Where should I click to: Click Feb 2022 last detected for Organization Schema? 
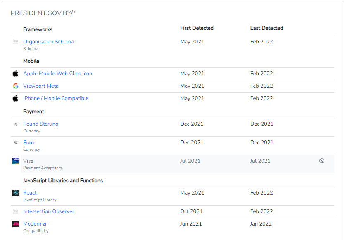(262, 42)
